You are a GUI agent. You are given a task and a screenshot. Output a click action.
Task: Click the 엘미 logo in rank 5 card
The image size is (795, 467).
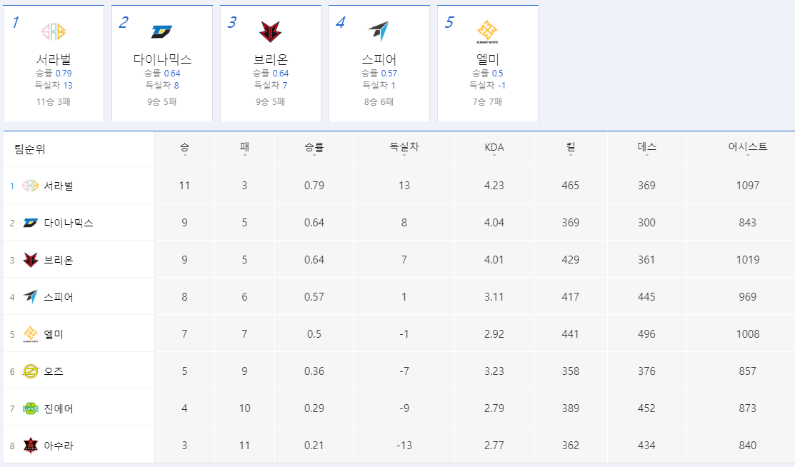[x=487, y=31]
